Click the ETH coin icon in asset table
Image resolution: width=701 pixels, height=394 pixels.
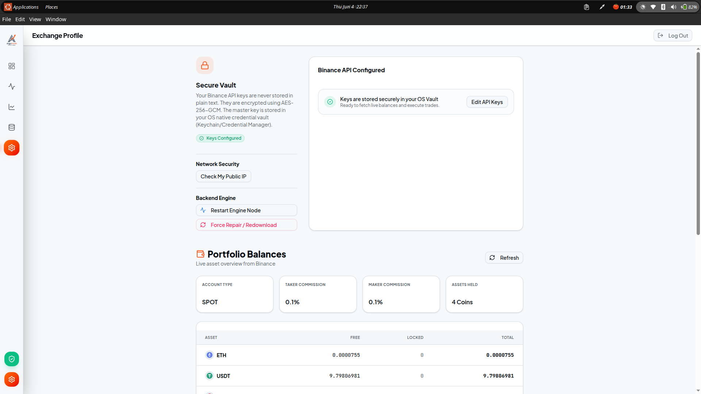210,355
